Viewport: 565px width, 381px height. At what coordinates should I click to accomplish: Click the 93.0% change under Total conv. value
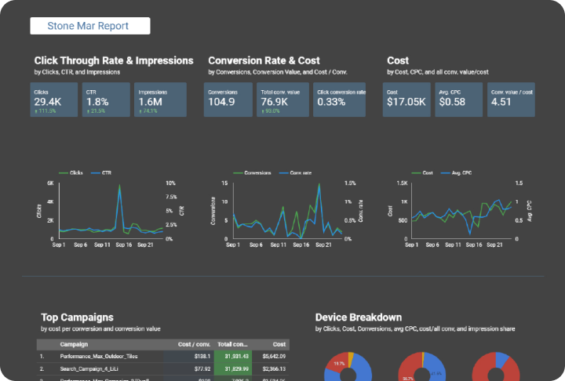coord(271,111)
